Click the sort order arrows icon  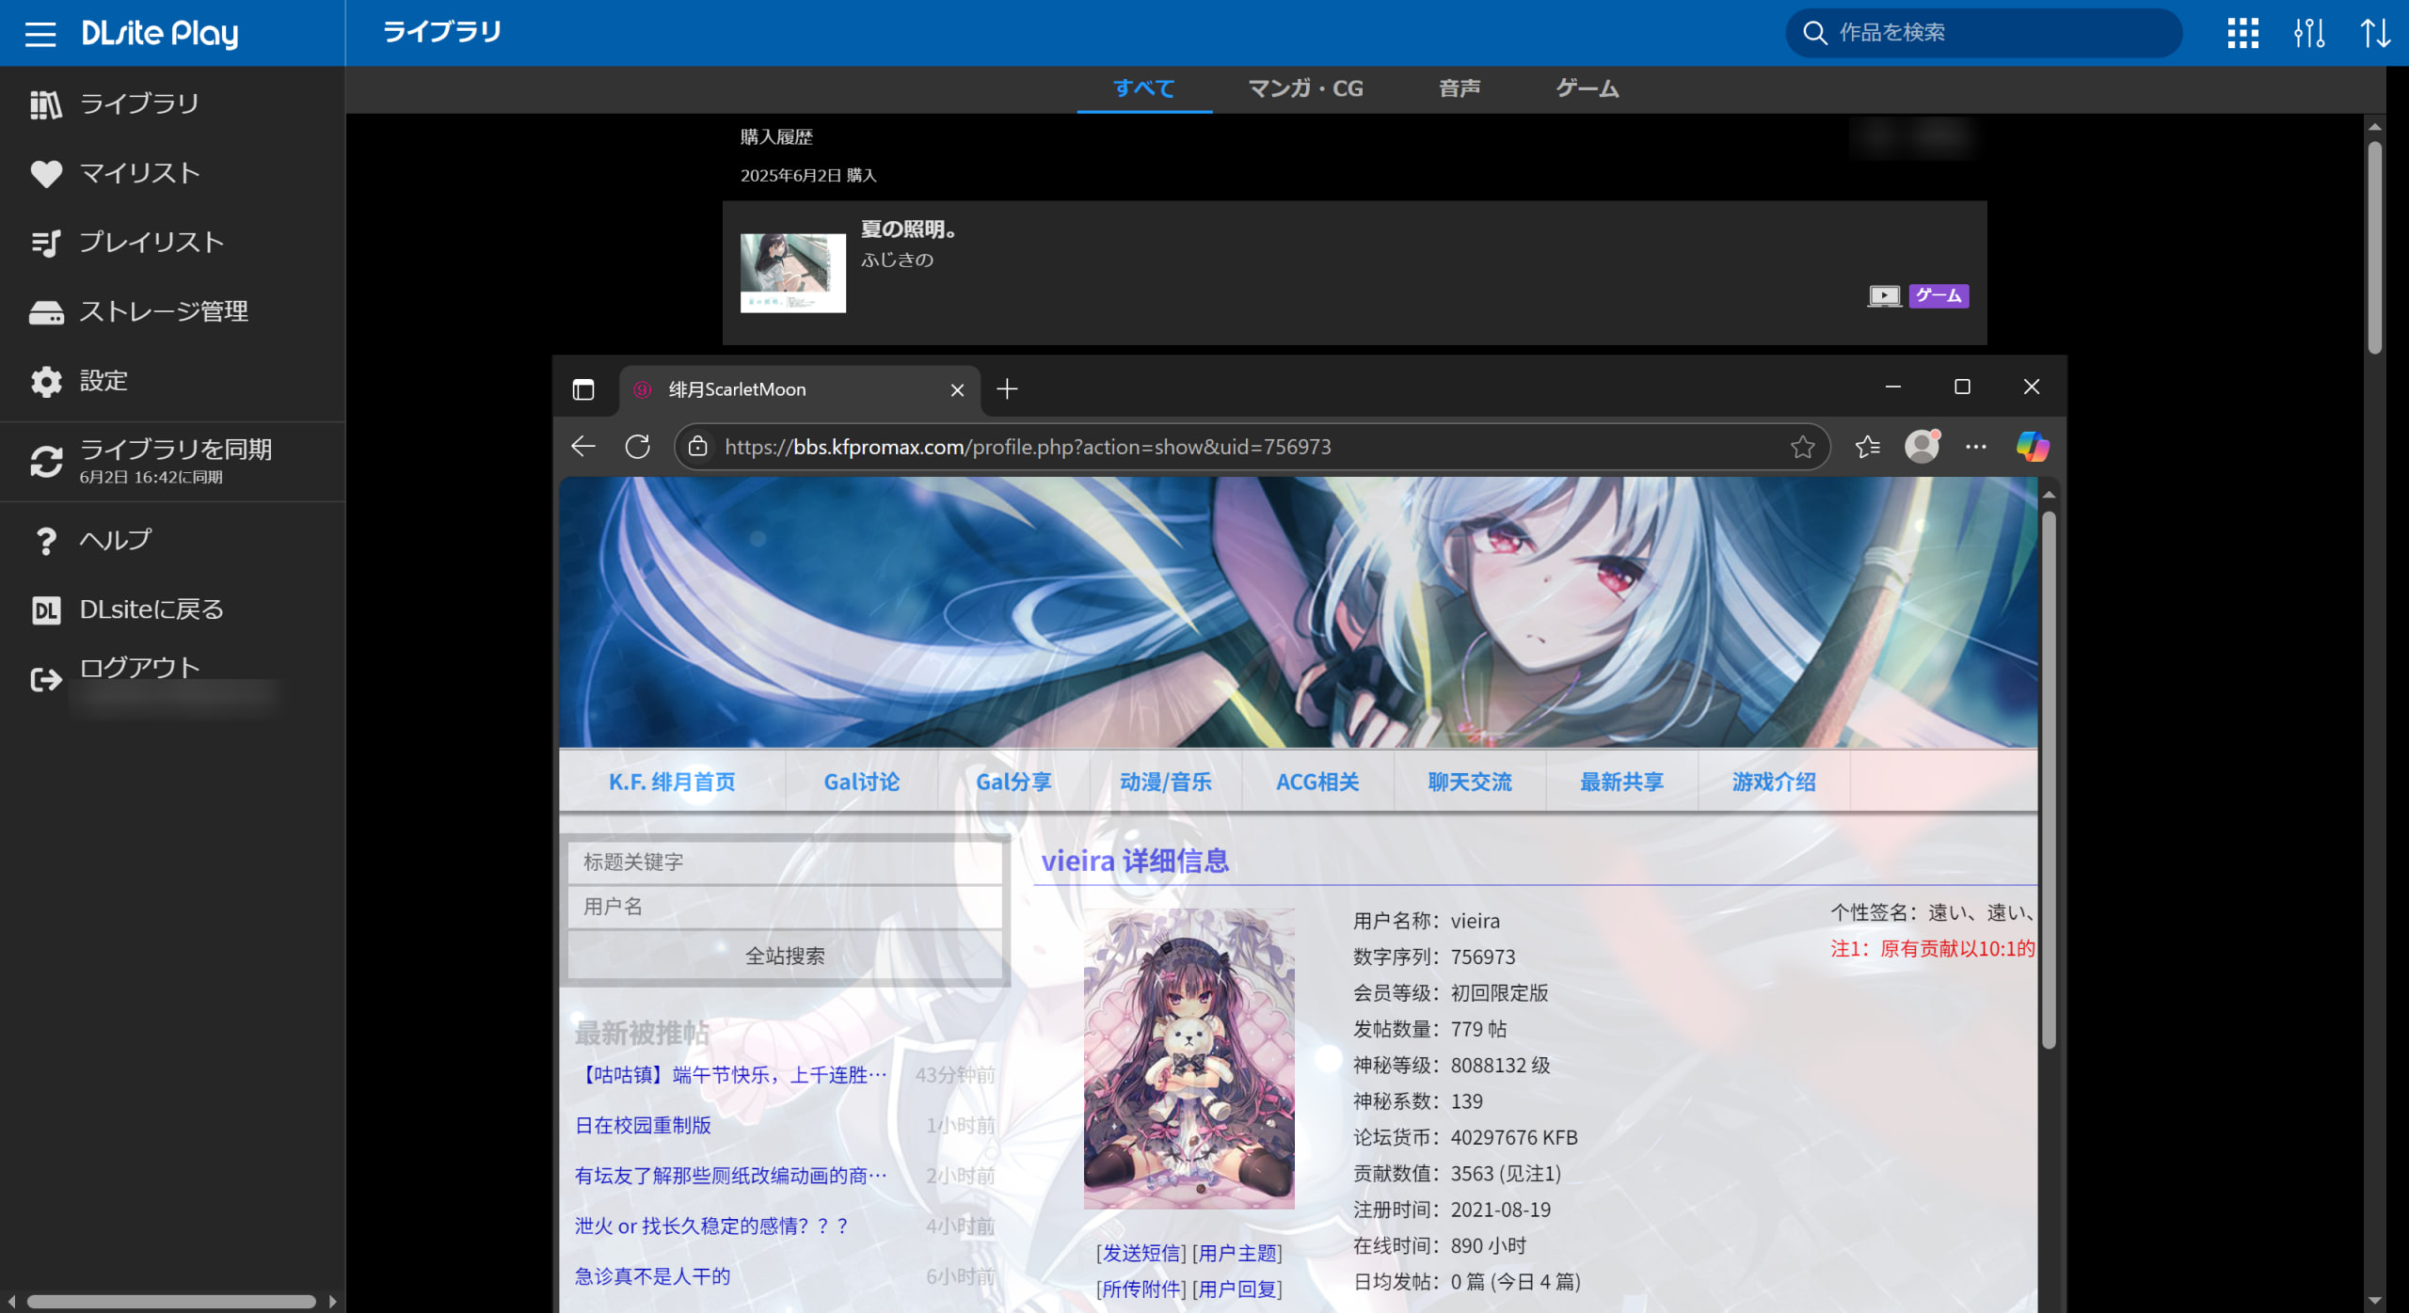coord(2375,34)
